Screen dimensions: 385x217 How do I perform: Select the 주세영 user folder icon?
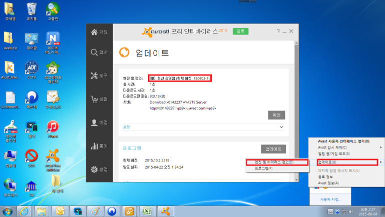tap(11, 11)
